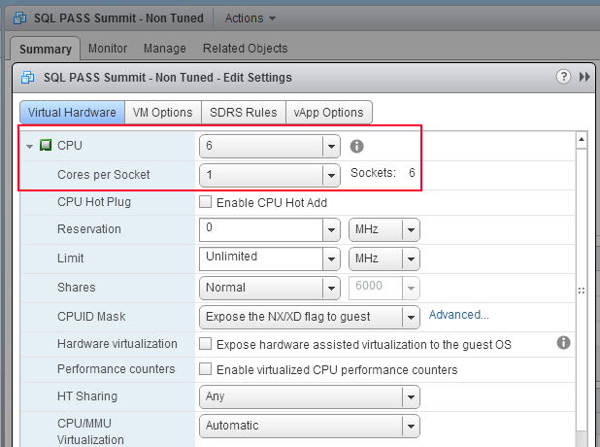Open the CPU count dropdown
The height and width of the screenshot is (447, 600).
332,147
